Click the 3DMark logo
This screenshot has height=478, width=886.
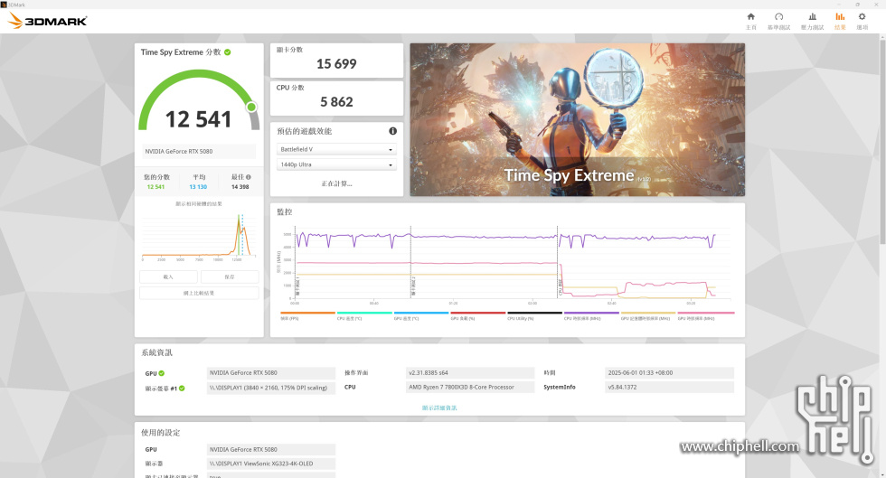[x=47, y=21]
